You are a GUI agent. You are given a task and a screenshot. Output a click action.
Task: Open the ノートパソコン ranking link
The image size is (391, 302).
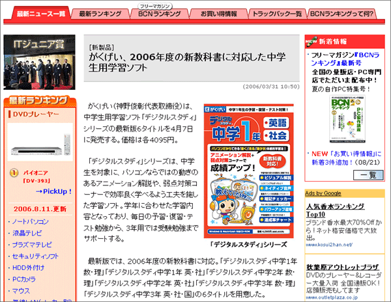pos(31,221)
